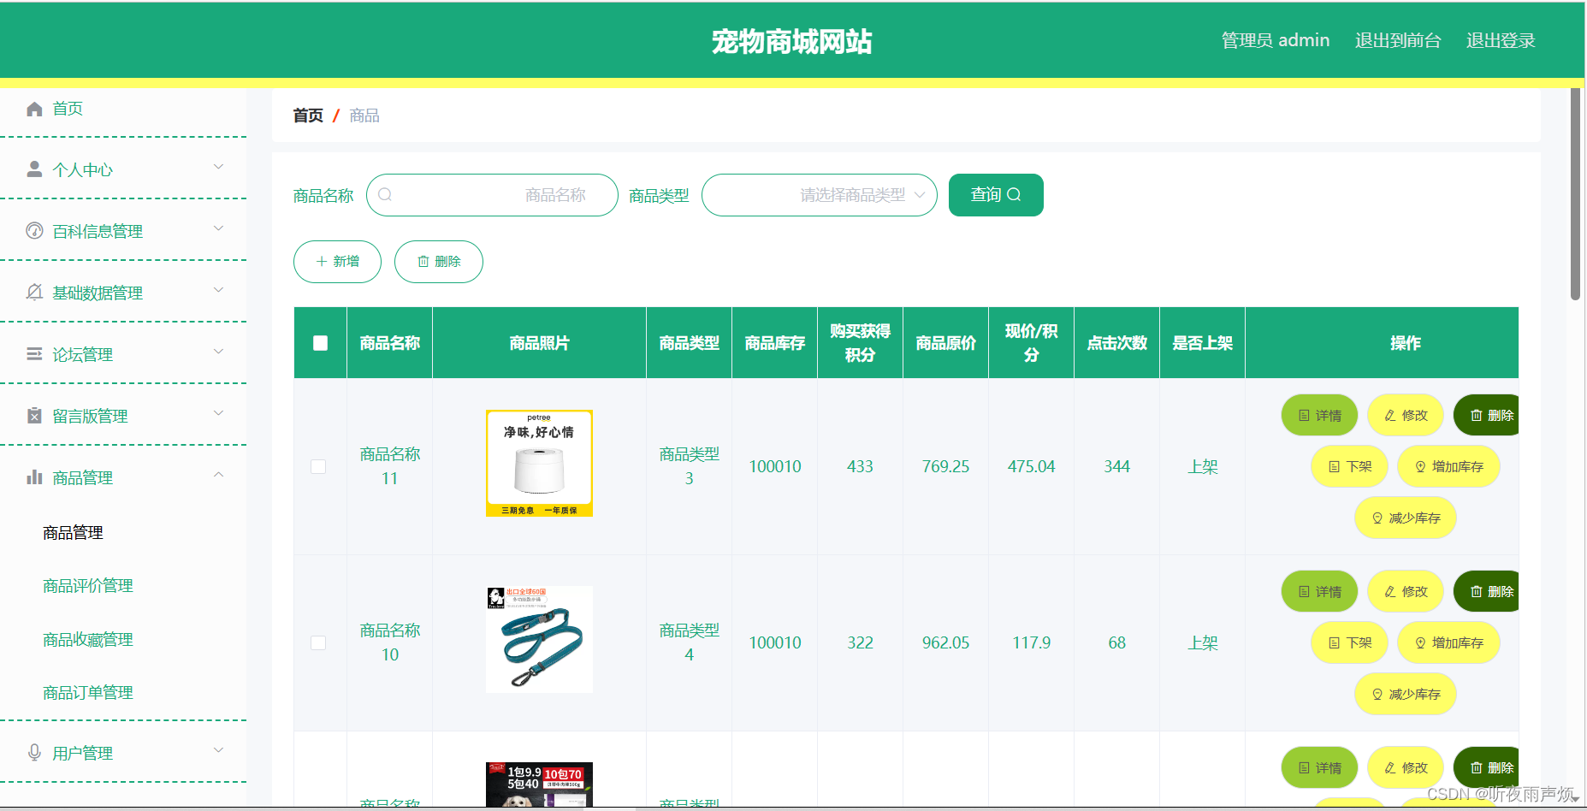This screenshot has height=811, width=1587.
Task: Click the price value 769.25
Action: point(945,466)
